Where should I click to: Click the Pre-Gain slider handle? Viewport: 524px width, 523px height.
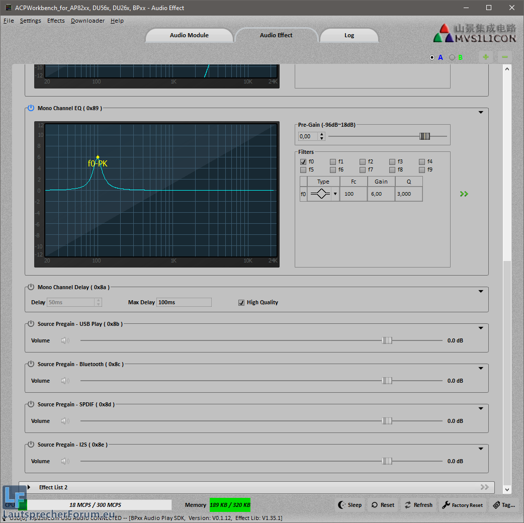425,136
